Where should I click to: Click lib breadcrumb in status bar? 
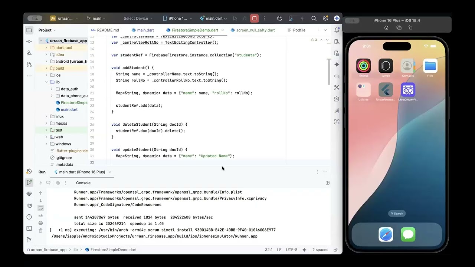(75, 250)
